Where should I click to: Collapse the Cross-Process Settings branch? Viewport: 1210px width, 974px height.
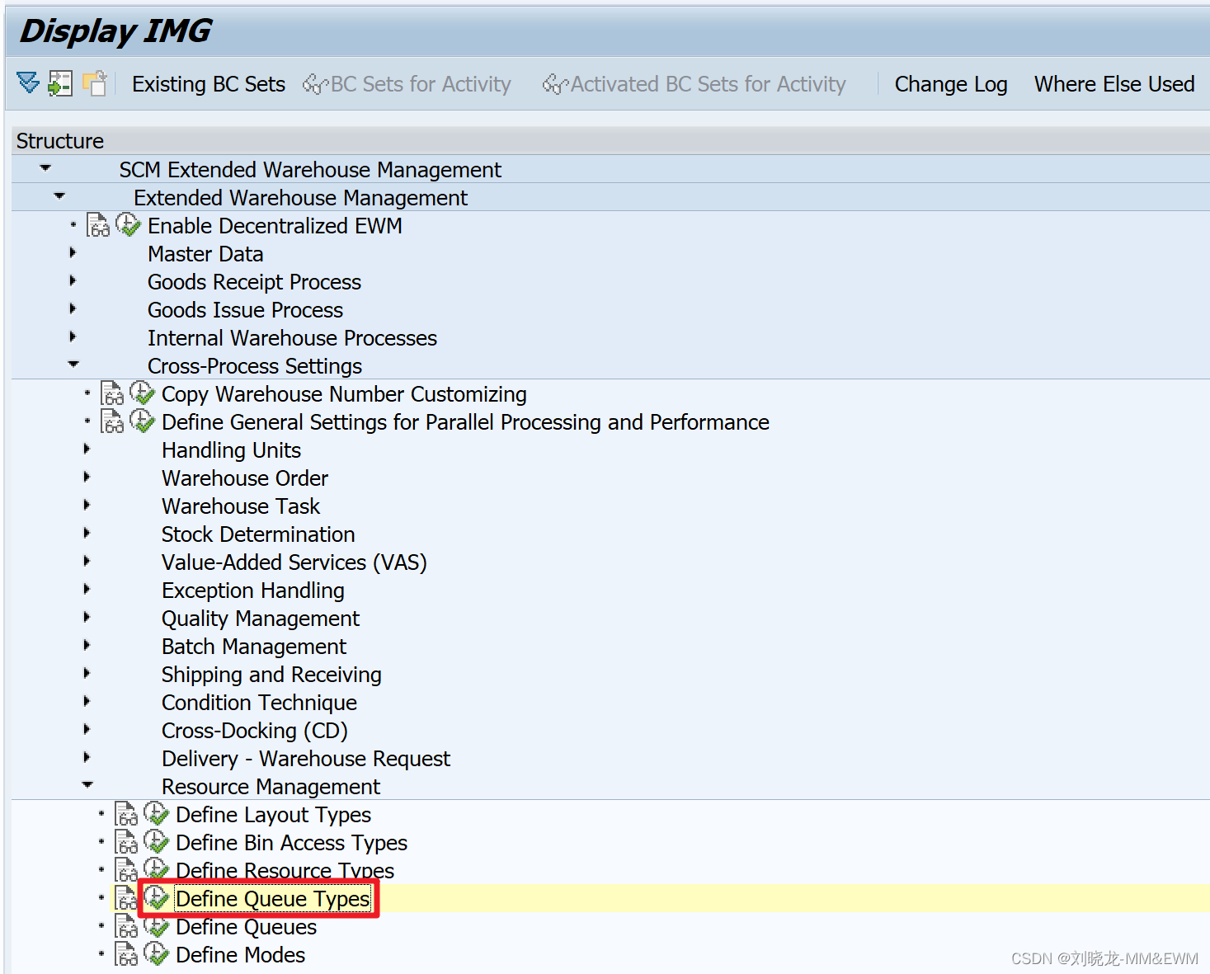pos(73,364)
